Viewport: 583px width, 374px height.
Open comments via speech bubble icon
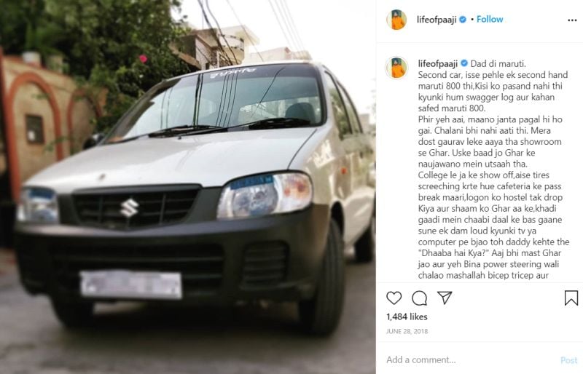pos(420,298)
